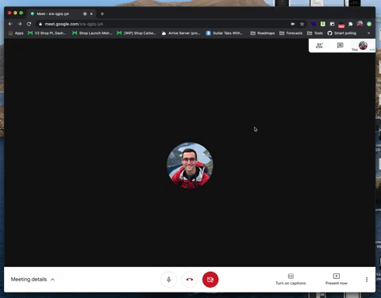Open the Forecasts bookmarks folder
Viewport: 381px width, 298px height.
pos(291,33)
